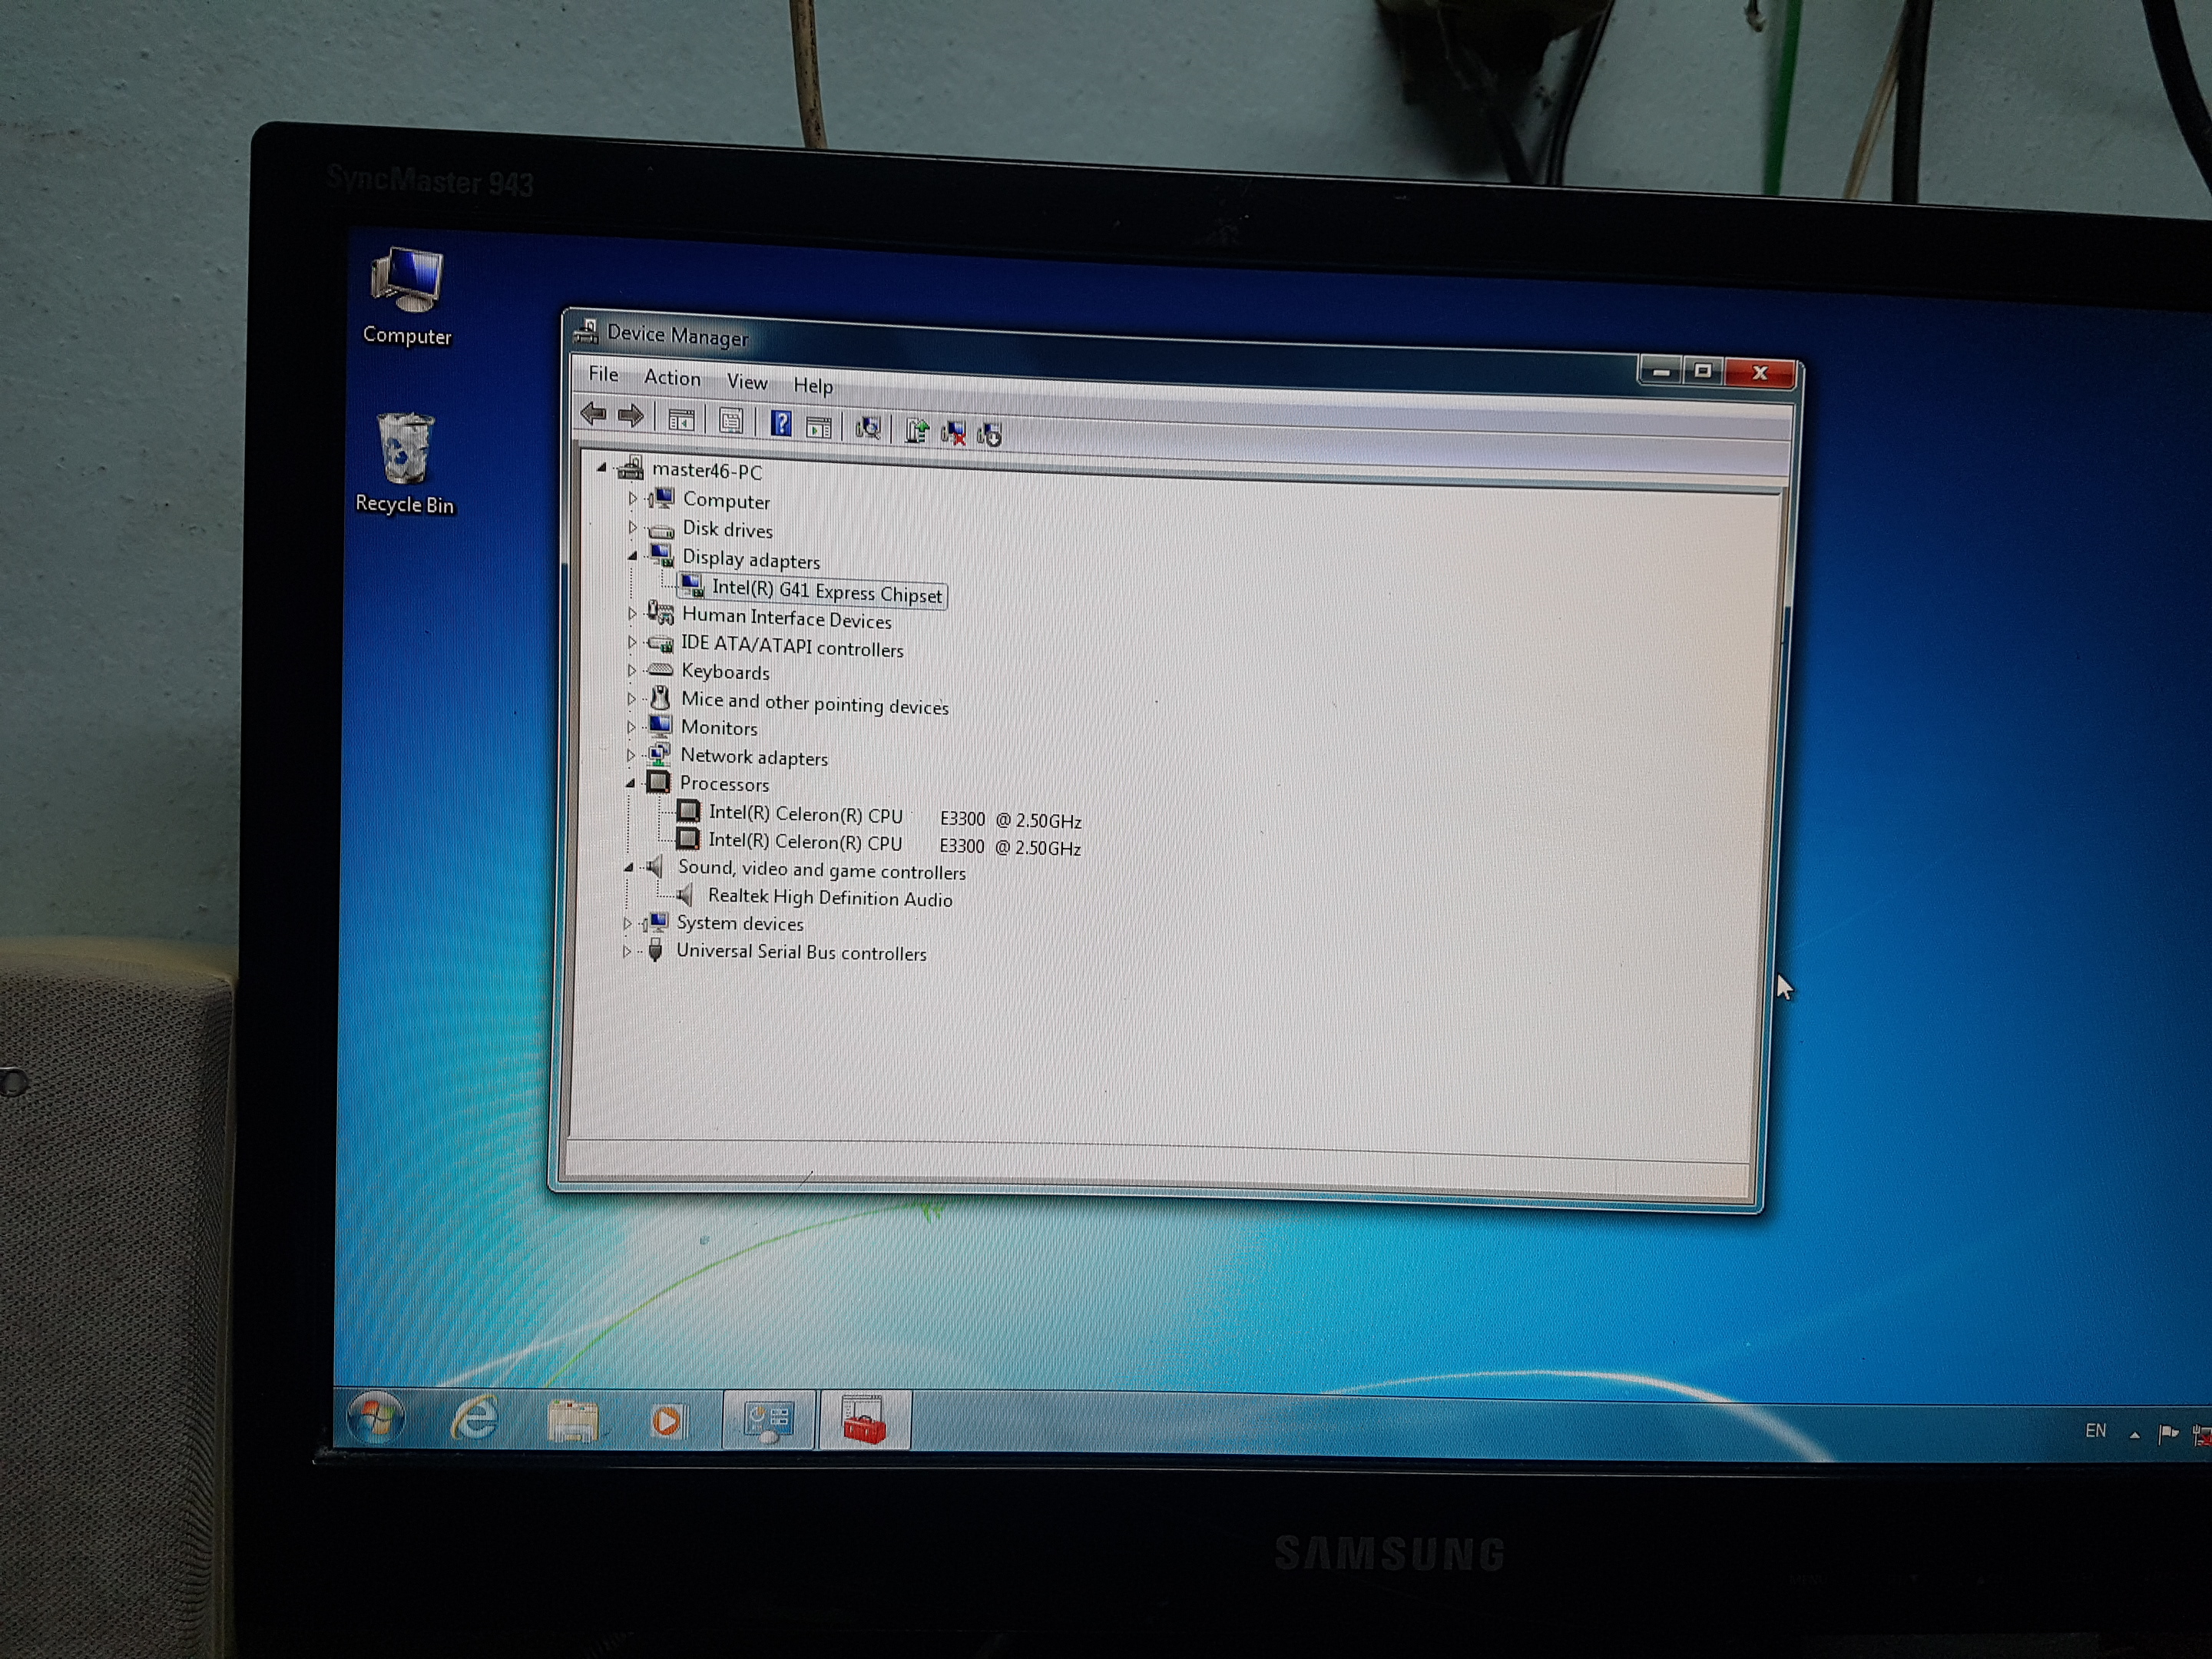Viewport: 2212px width, 1659px height.
Task: Select the Monitors label
Action: [719, 728]
